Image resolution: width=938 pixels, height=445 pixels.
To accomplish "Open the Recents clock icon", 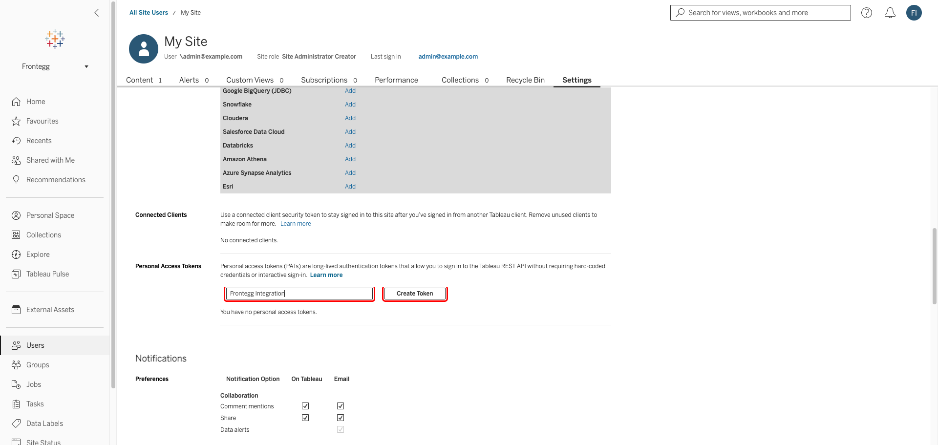I will [16, 141].
